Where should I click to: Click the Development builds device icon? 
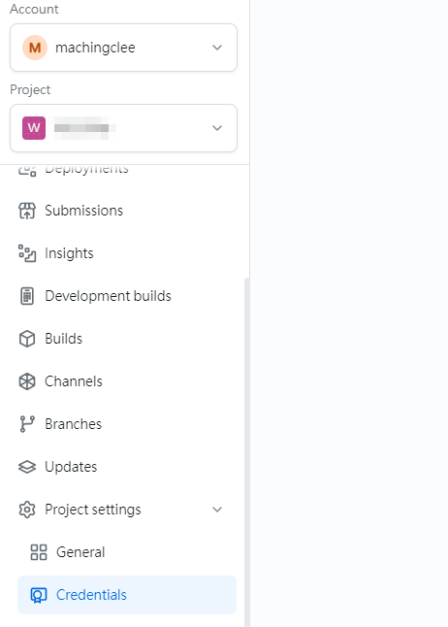(27, 296)
